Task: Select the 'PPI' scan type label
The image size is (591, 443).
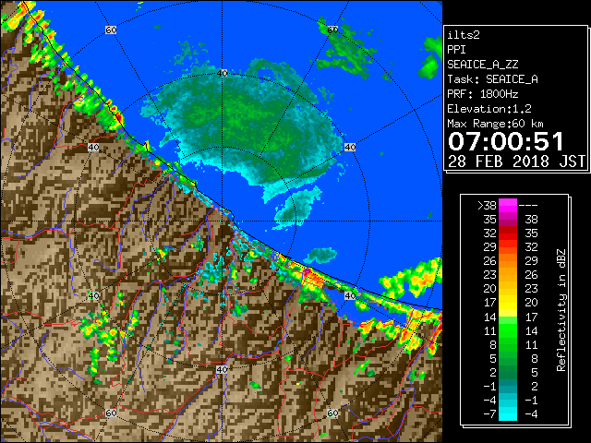Action: click(456, 50)
